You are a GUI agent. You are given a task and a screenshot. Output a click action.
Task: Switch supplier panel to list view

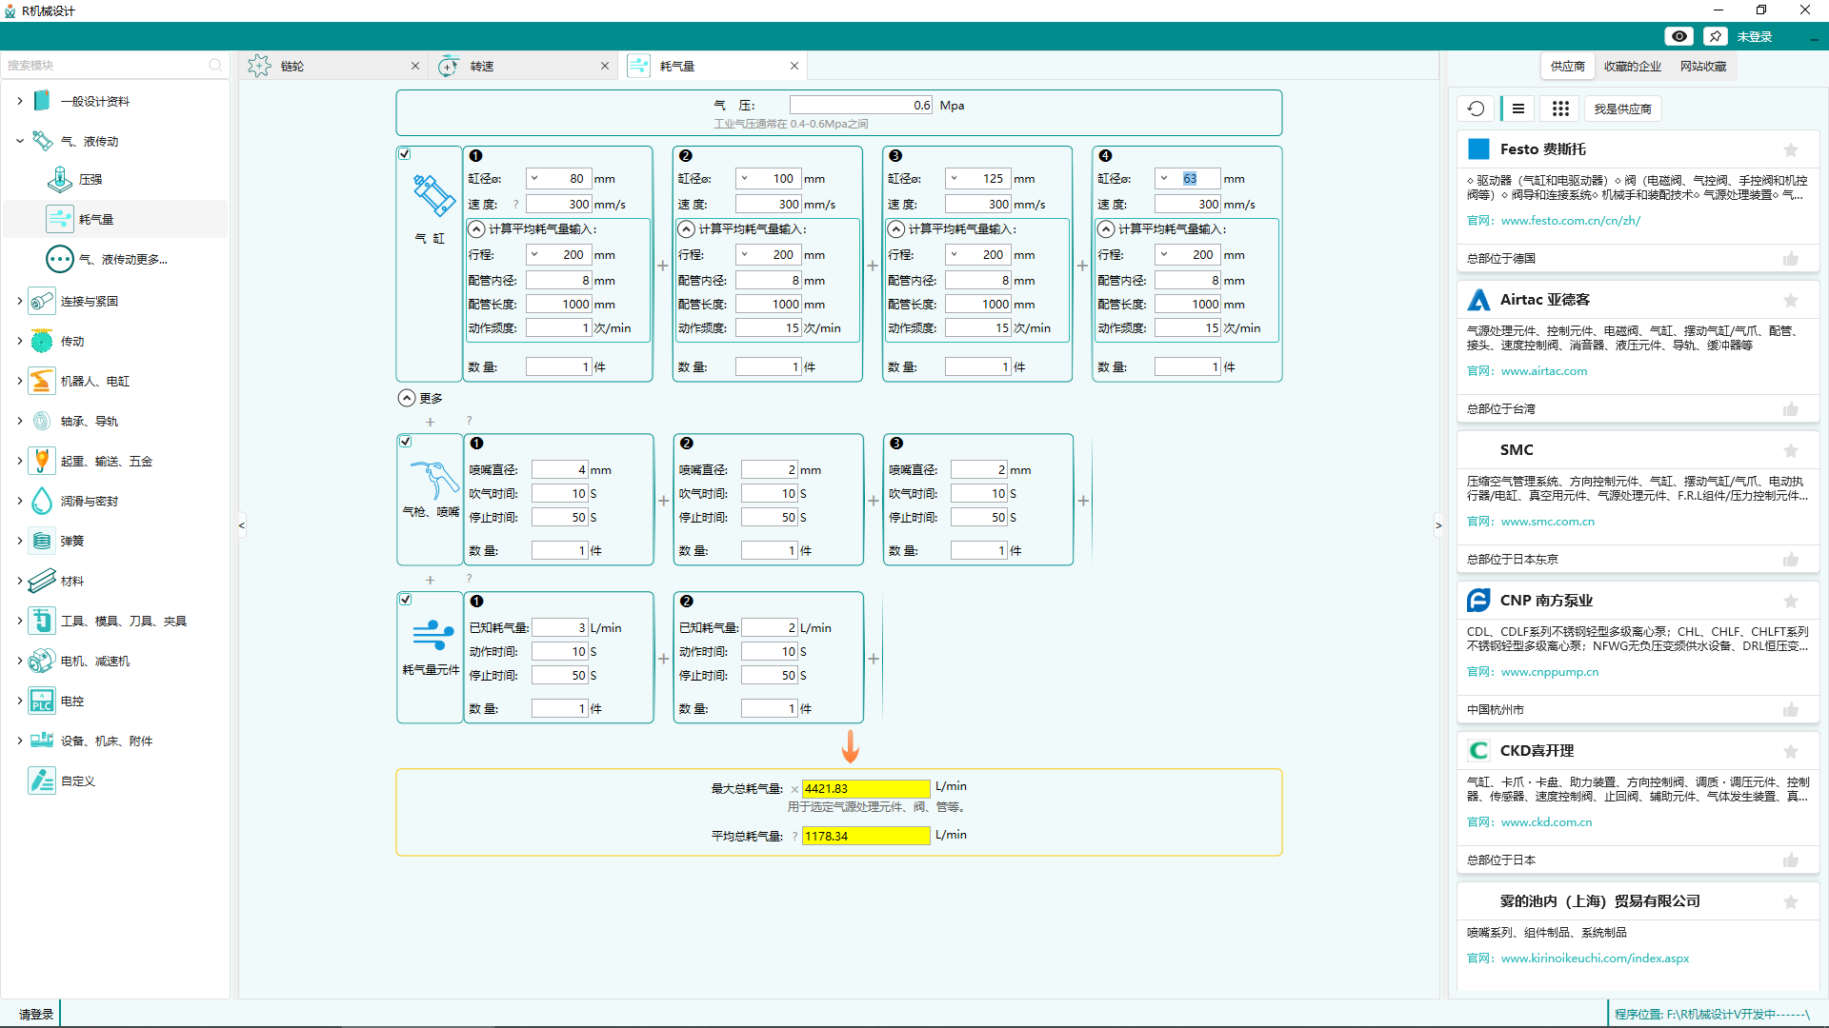point(1518,109)
